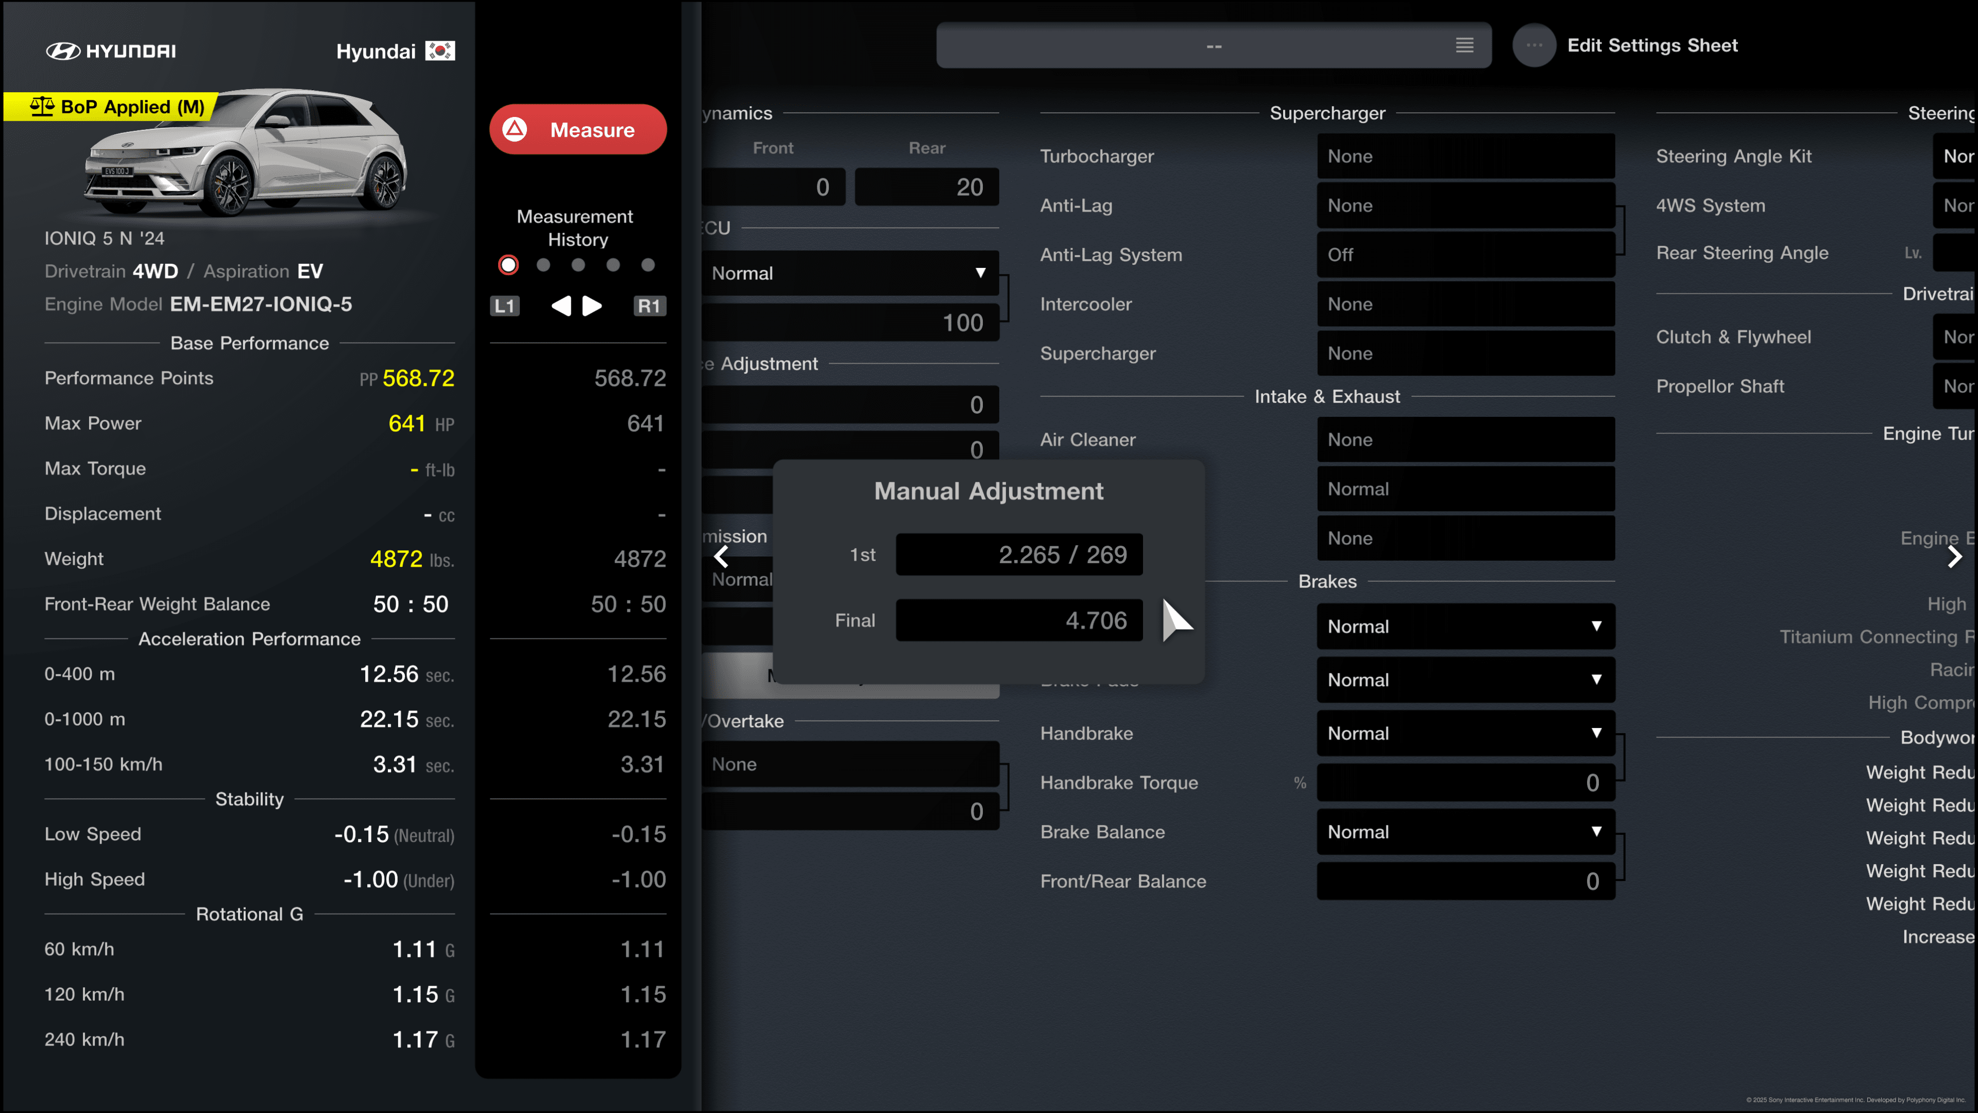Click the Manual Adjustment dialog title
1978x1113 pixels.
(x=988, y=491)
